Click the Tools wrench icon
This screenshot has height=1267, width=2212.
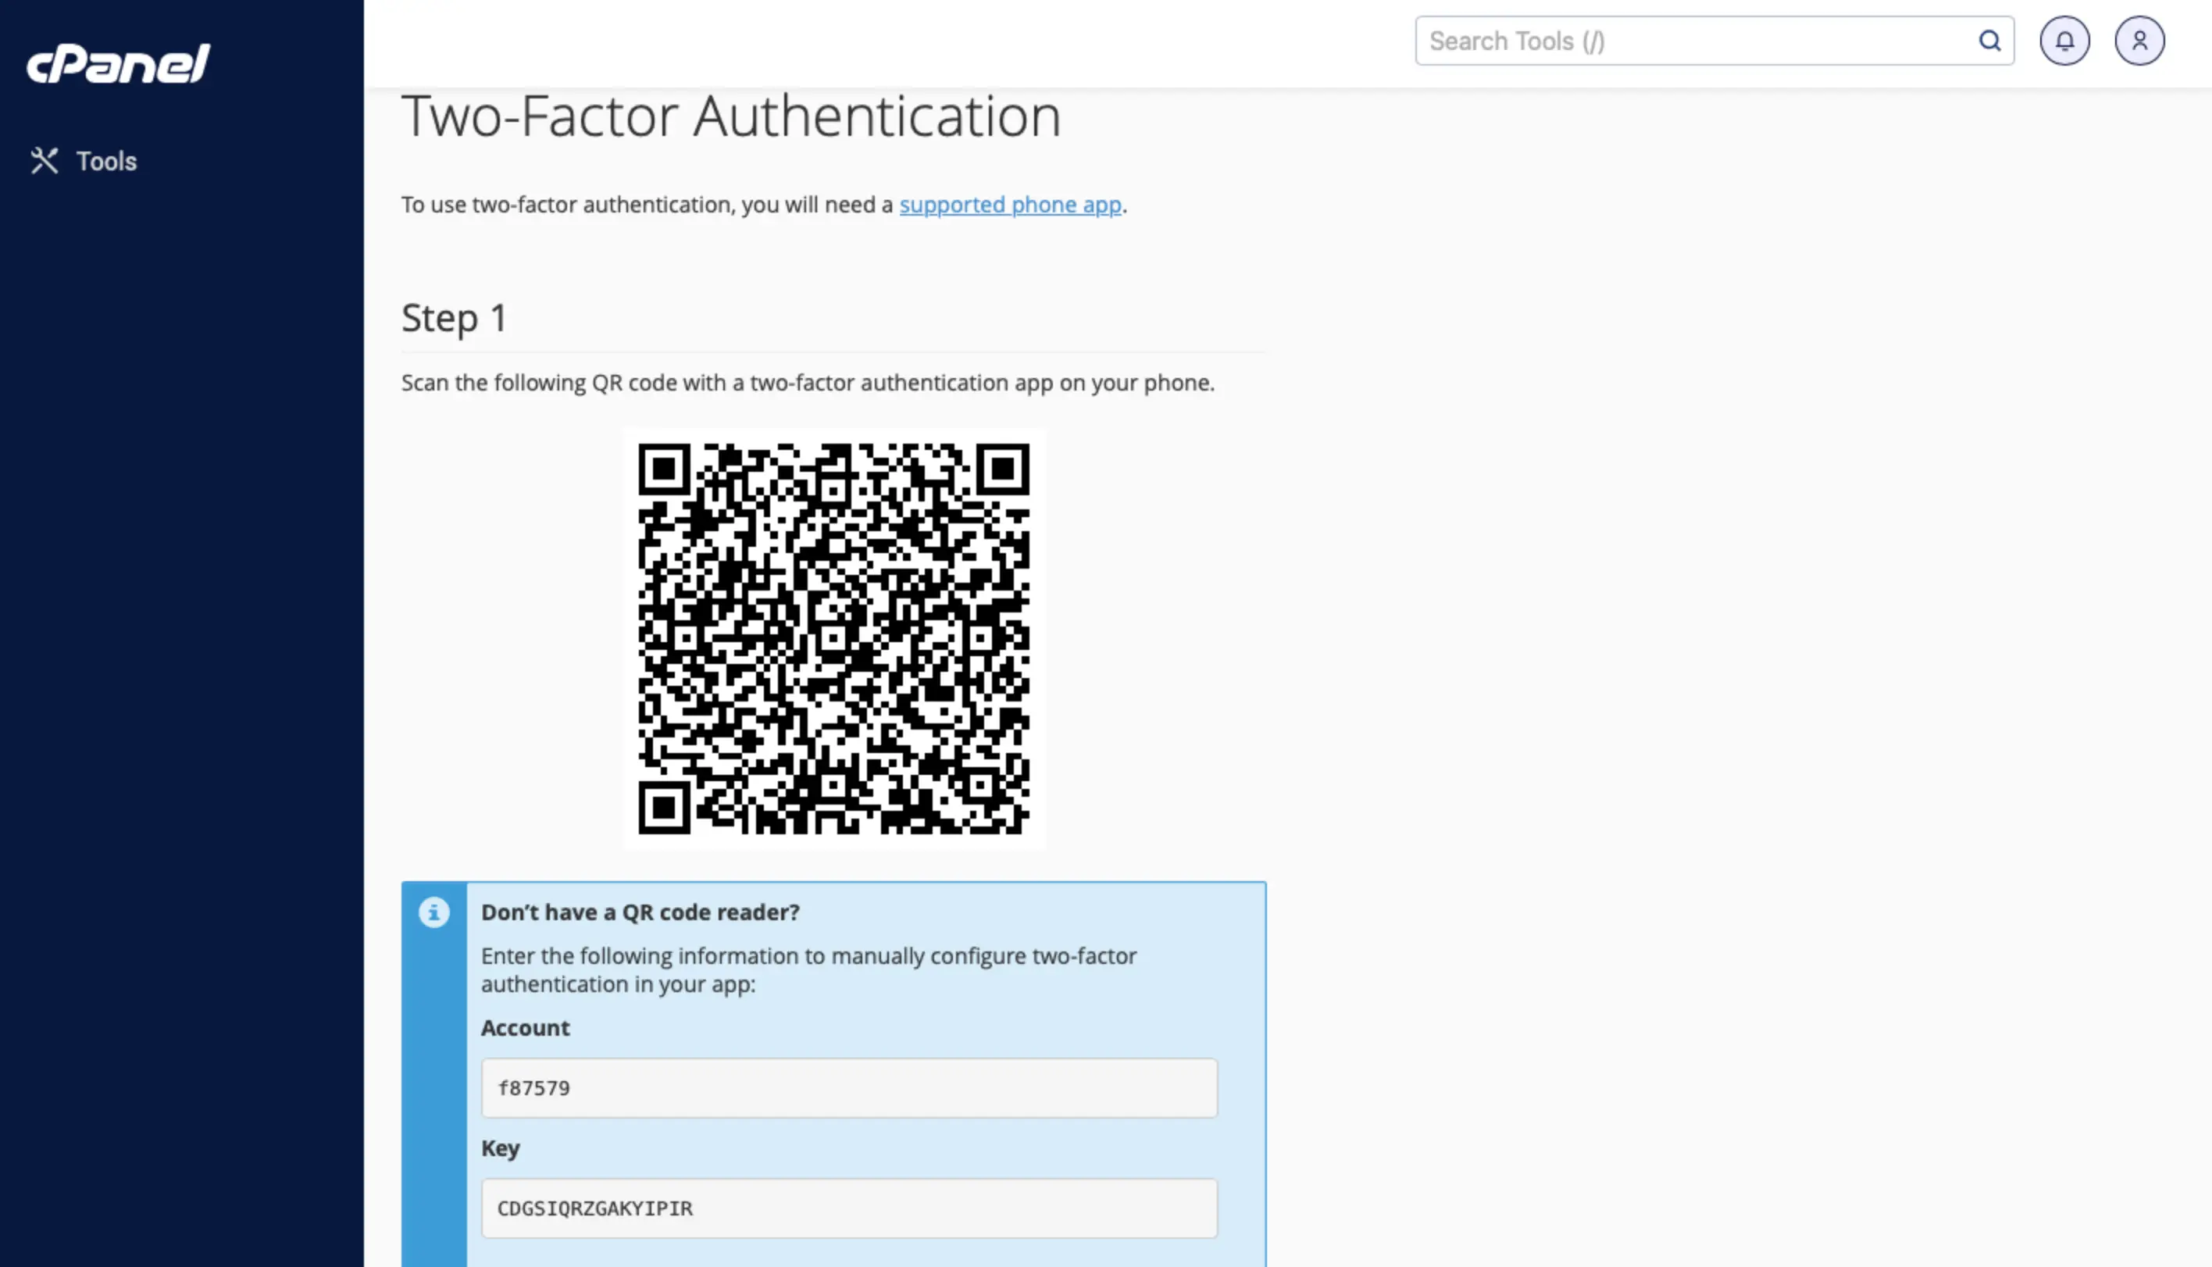click(x=45, y=161)
